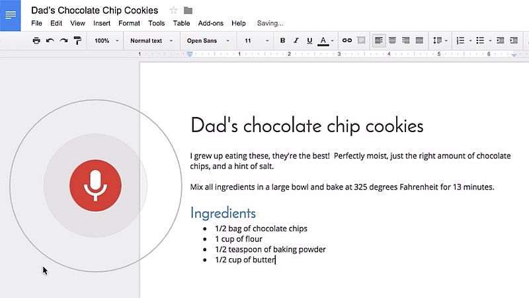This screenshot has height=298, width=529.
Task: Star the document
Action: coord(173,11)
